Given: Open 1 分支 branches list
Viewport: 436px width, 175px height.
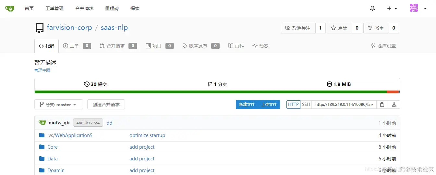Looking at the screenshot, I should tap(217, 84).
